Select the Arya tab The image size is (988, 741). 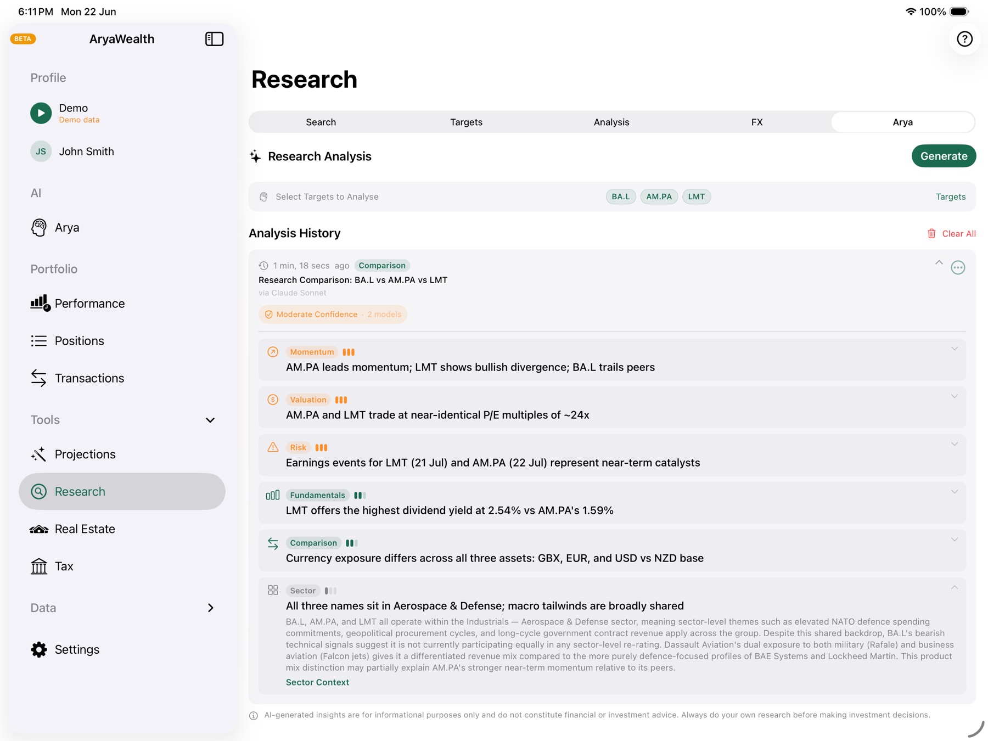pyautogui.click(x=903, y=122)
